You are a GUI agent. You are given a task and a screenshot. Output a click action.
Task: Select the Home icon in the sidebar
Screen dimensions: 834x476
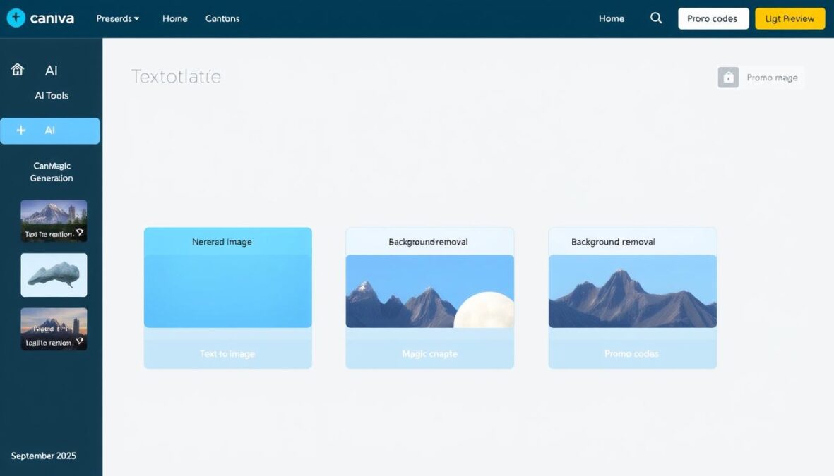pyautogui.click(x=17, y=69)
